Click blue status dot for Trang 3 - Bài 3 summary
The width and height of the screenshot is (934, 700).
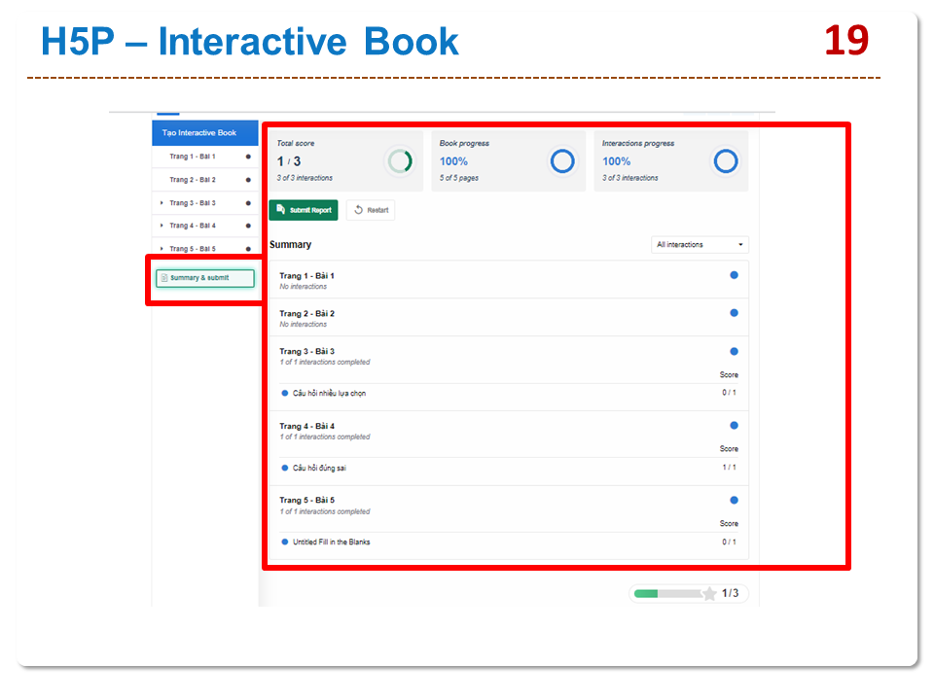click(734, 351)
